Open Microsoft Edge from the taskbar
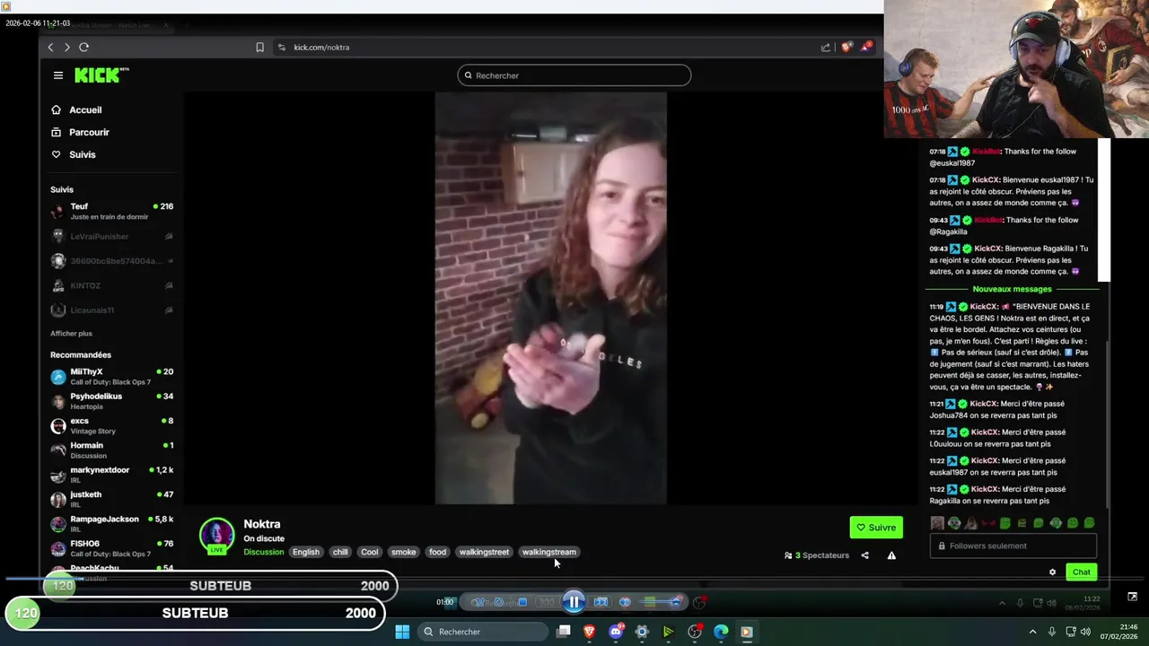The image size is (1149, 646). pos(721,632)
